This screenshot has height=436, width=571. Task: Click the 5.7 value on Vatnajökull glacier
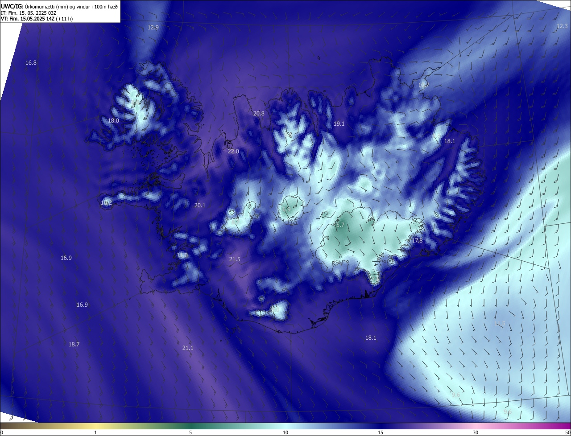pyautogui.click(x=340, y=225)
